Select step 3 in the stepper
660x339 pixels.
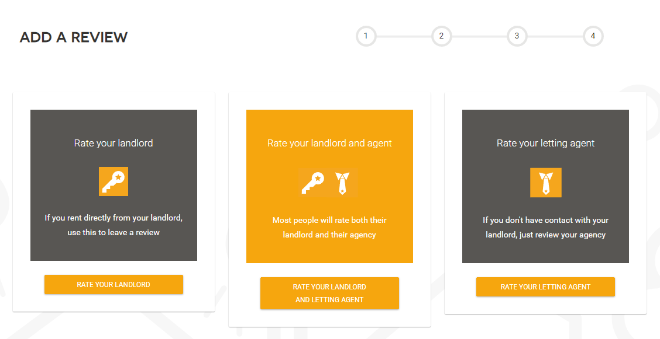pos(517,36)
